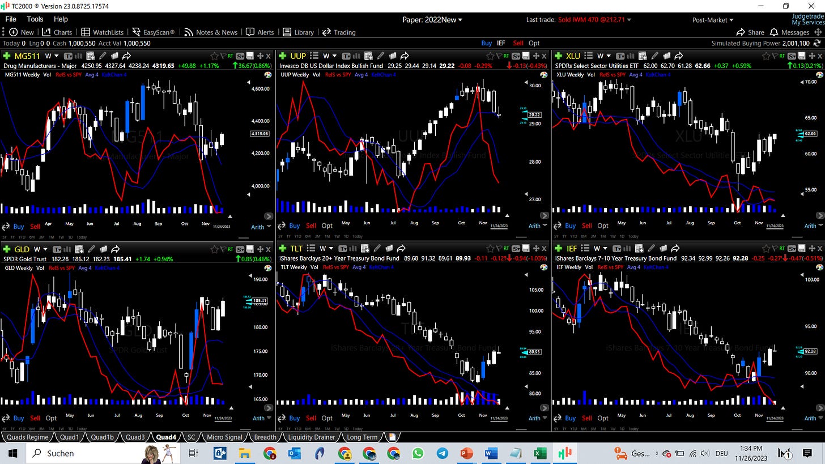The width and height of the screenshot is (825, 464).
Task: Click the move cross-arrows icon on UUP chart
Action: click(536, 56)
